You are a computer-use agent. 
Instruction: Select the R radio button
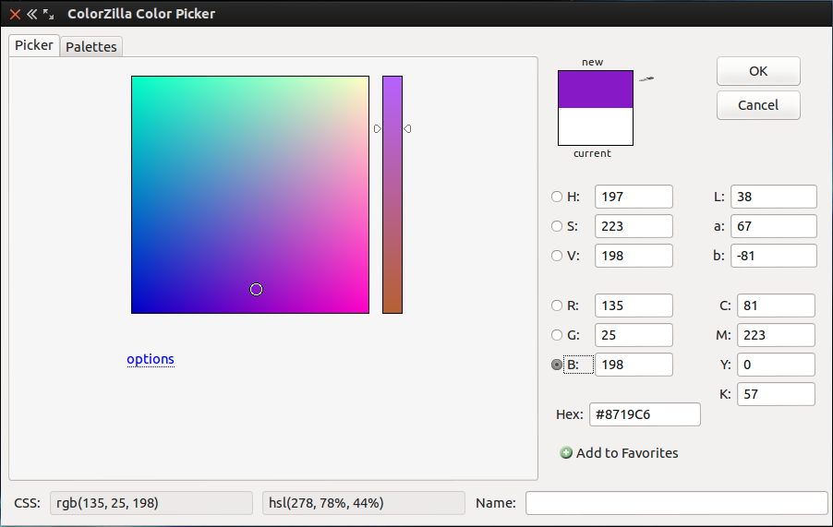click(x=556, y=305)
